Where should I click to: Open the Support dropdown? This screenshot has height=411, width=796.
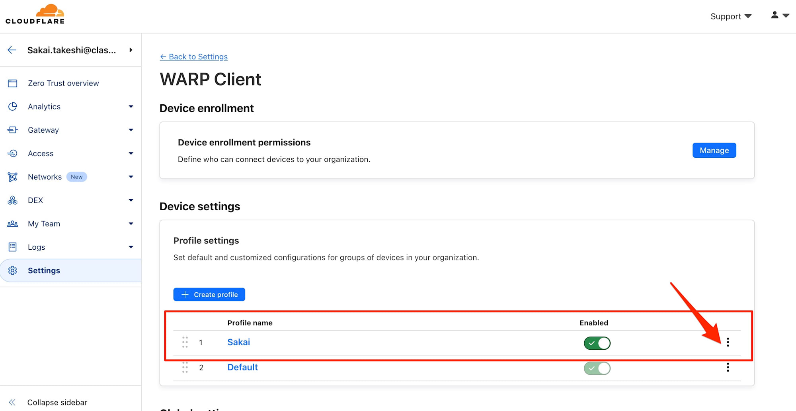[731, 16]
